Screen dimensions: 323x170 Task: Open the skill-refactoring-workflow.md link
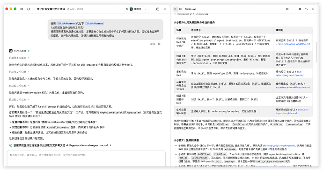(290, 74)
